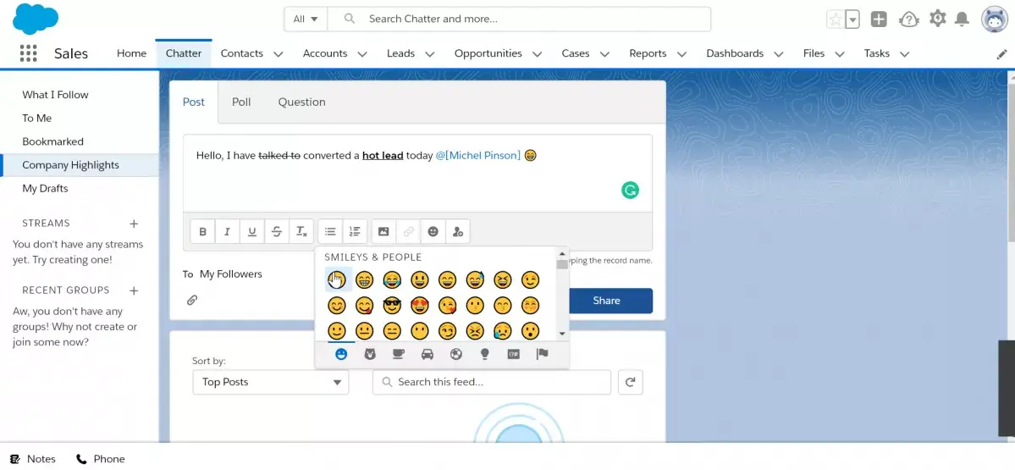Open the Bookmarked feed
The width and height of the screenshot is (1015, 470).
[x=52, y=141]
